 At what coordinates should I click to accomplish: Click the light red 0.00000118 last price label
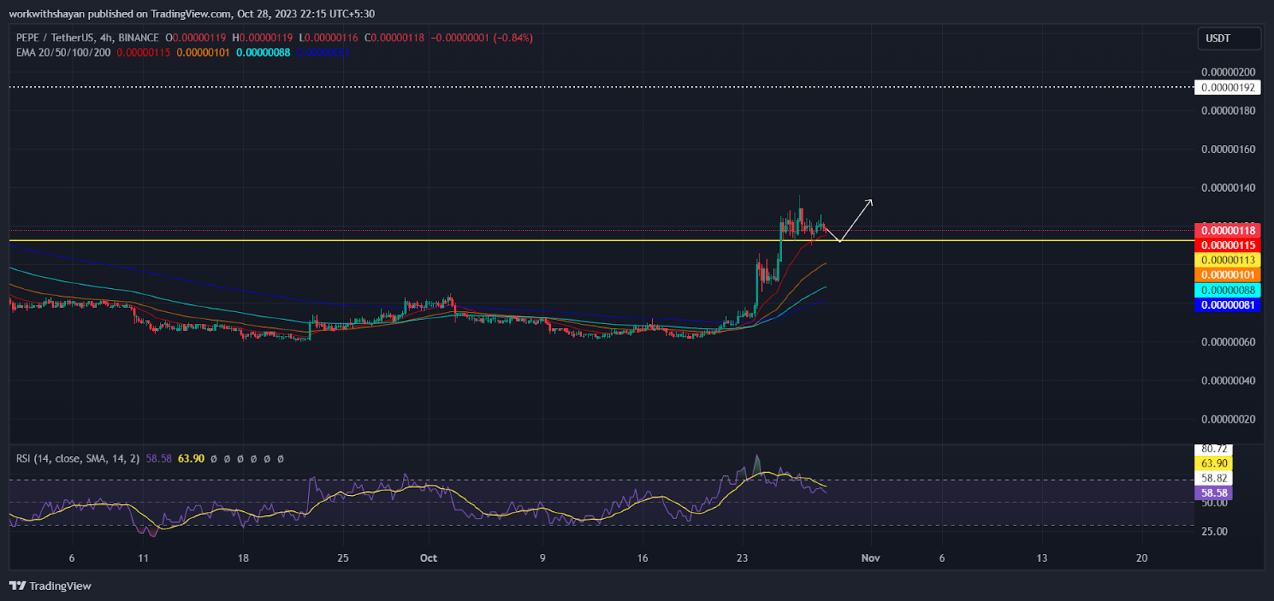point(1227,231)
